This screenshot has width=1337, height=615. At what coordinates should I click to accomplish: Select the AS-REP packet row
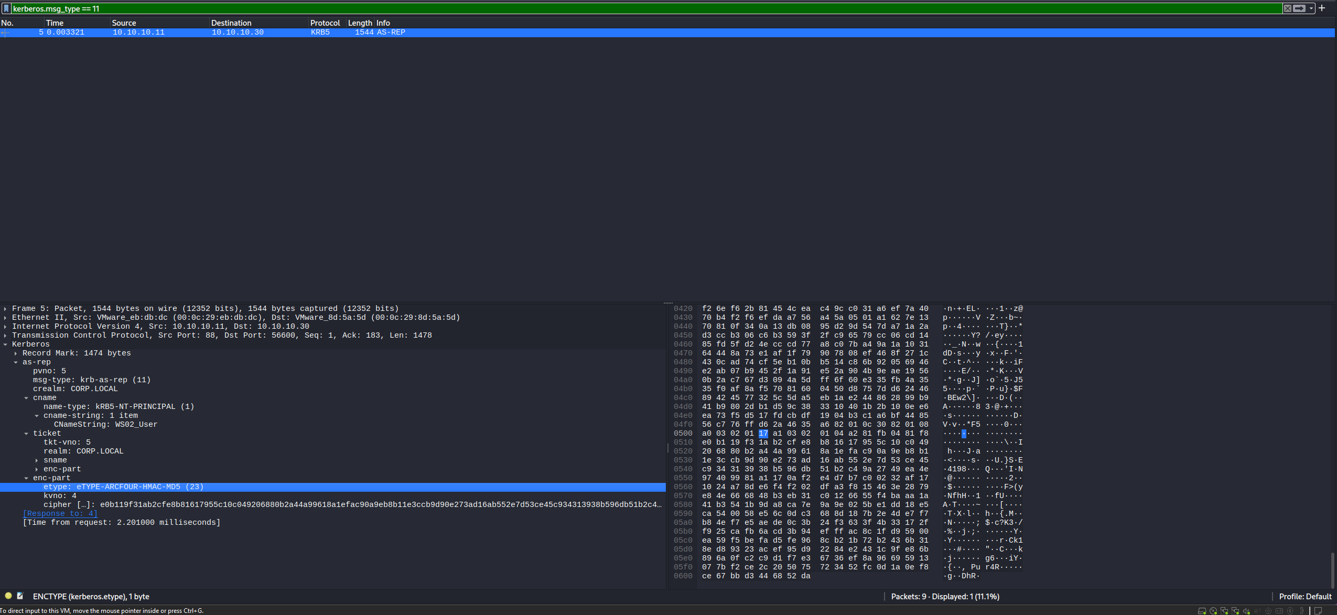click(x=667, y=33)
